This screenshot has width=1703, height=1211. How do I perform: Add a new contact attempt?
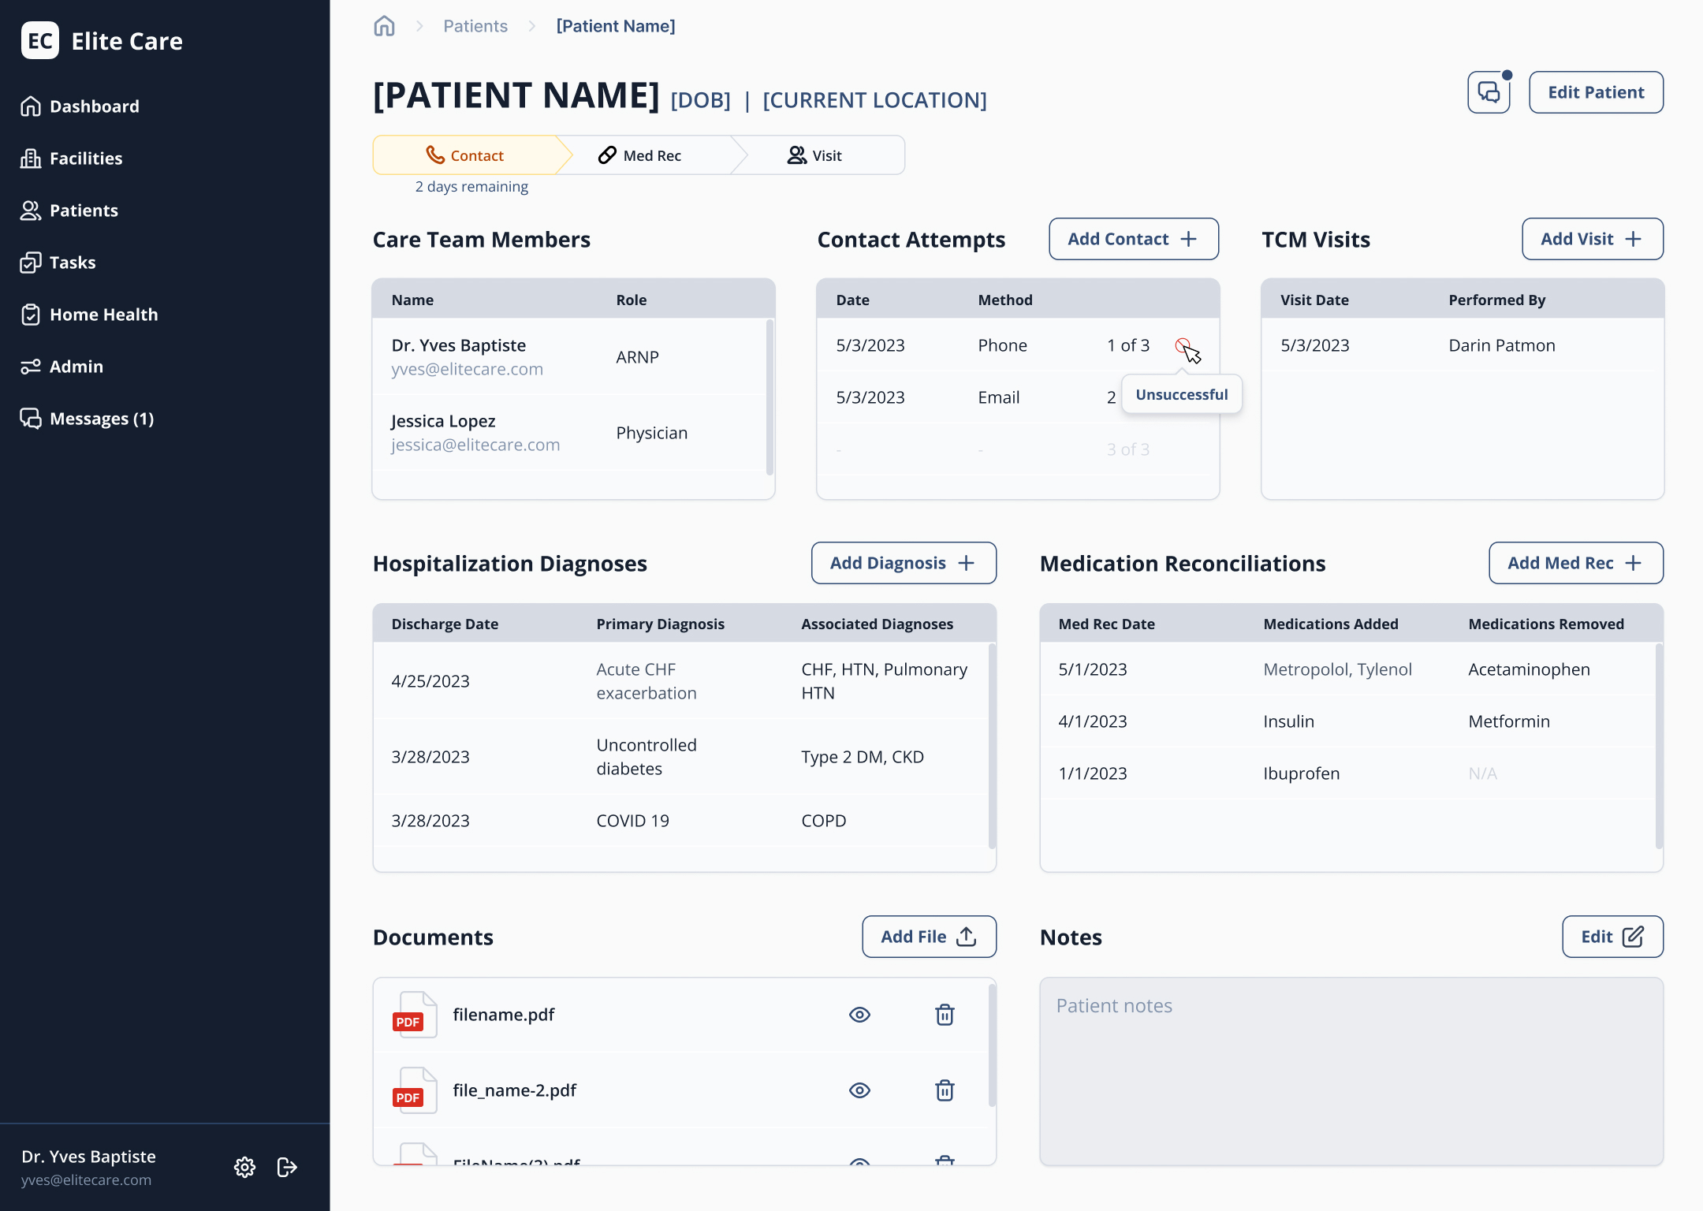pos(1133,239)
